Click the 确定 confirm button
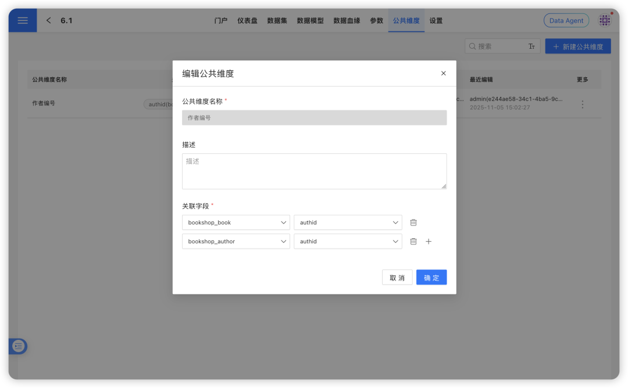The height and width of the screenshot is (388, 628). click(431, 277)
